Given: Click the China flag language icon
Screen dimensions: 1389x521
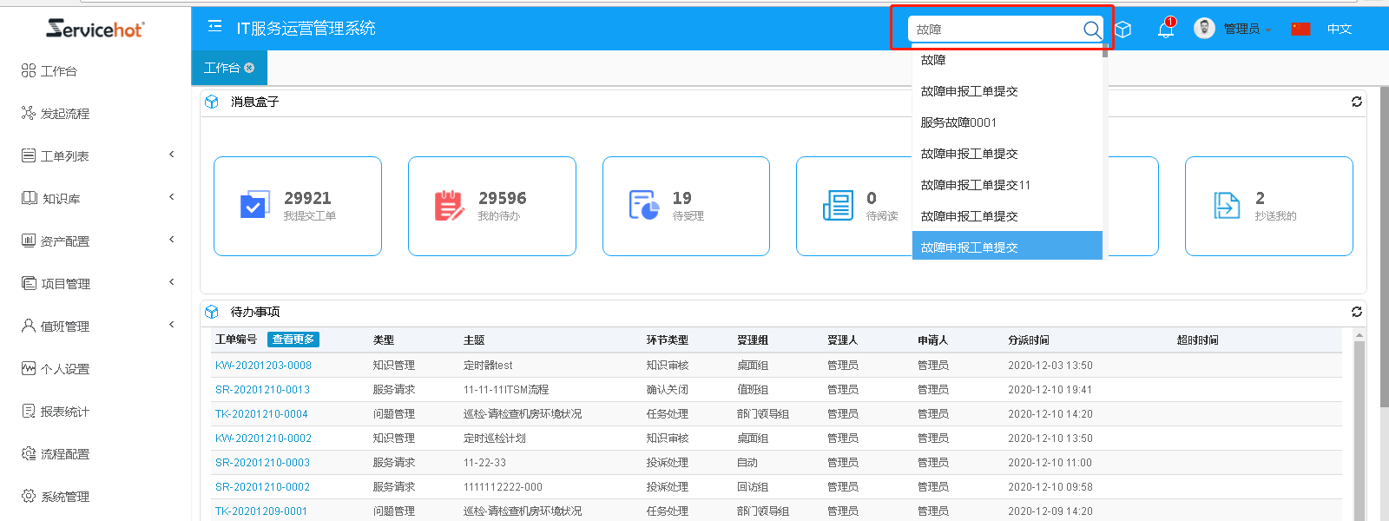Looking at the screenshot, I should 1300,29.
